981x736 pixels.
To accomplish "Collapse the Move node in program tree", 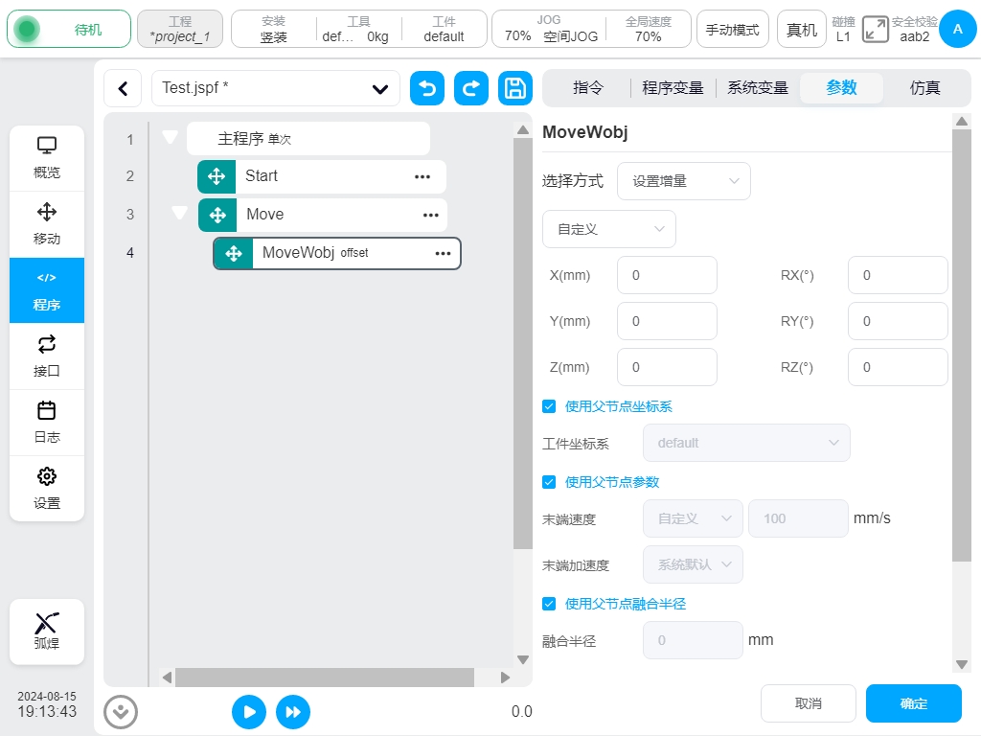I will (x=179, y=213).
